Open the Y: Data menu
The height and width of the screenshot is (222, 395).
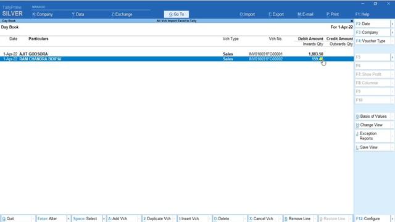78,14
